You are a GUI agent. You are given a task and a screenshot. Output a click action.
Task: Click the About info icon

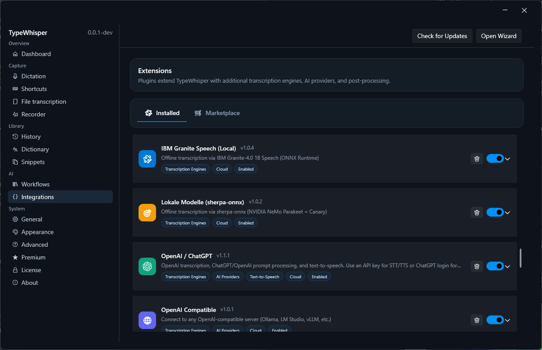[x=15, y=283]
